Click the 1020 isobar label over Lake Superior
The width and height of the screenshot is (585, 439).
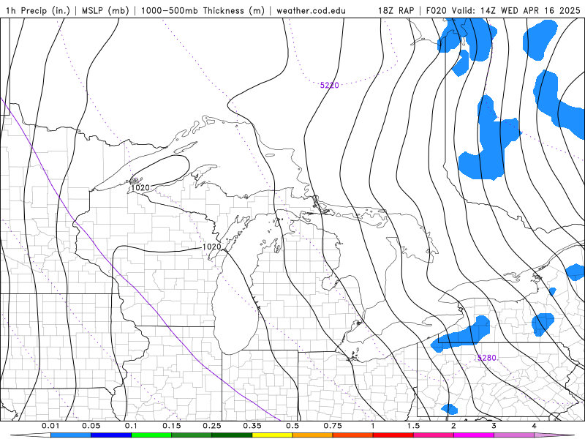(x=140, y=187)
